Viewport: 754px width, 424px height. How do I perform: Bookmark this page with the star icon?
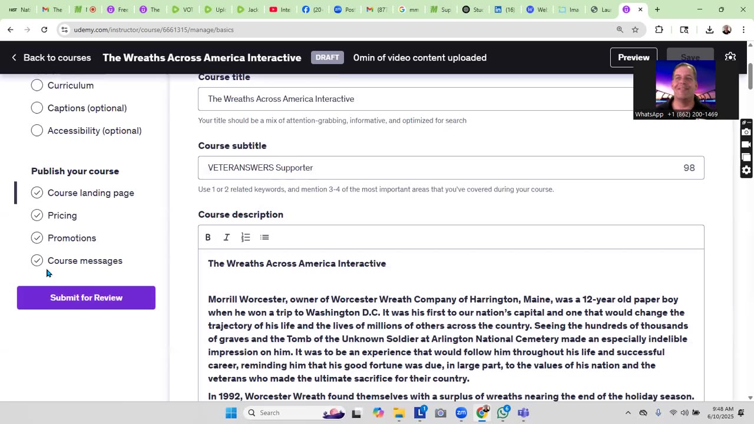click(635, 29)
